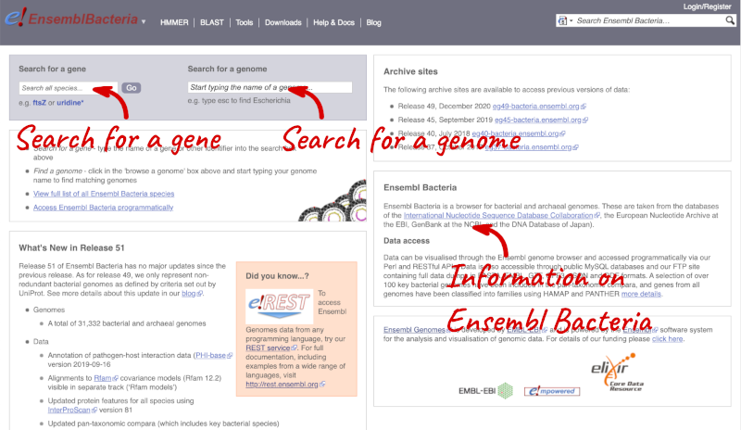Expand the EnsemblBacteria site dropdown arrow
Image resolution: width=741 pixels, height=430 pixels.
(x=144, y=21)
